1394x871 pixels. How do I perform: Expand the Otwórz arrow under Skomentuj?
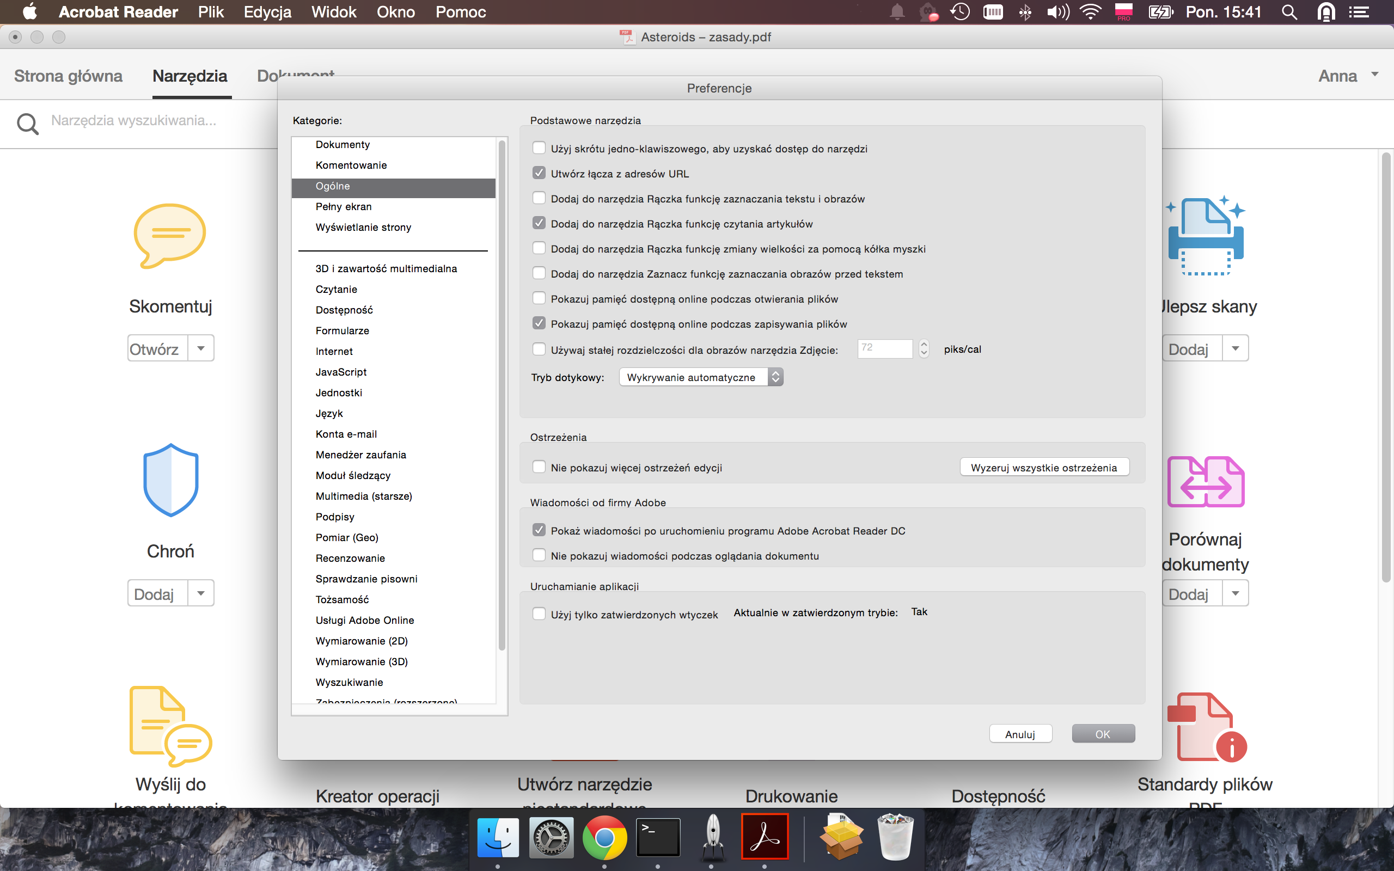(x=201, y=348)
